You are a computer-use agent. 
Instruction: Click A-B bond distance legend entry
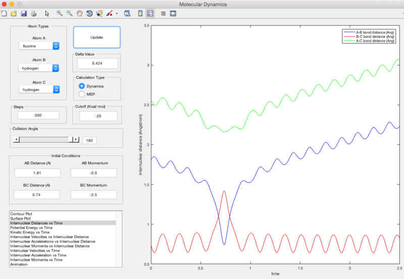click(x=369, y=32)
